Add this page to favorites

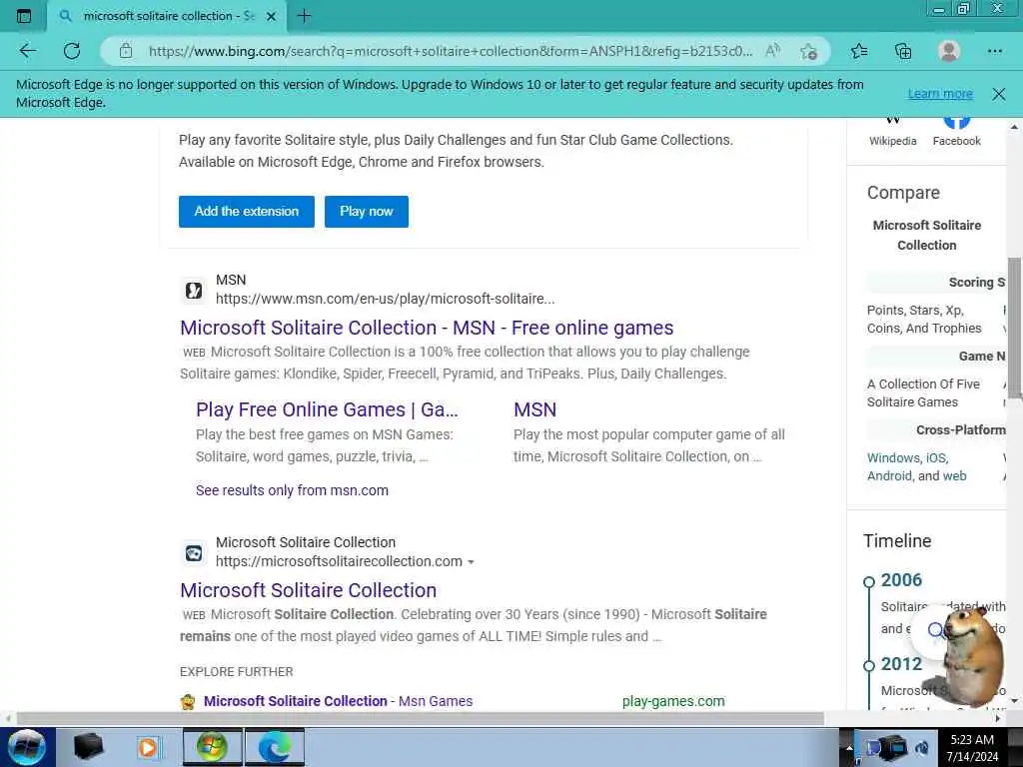(x=809, y=51)
